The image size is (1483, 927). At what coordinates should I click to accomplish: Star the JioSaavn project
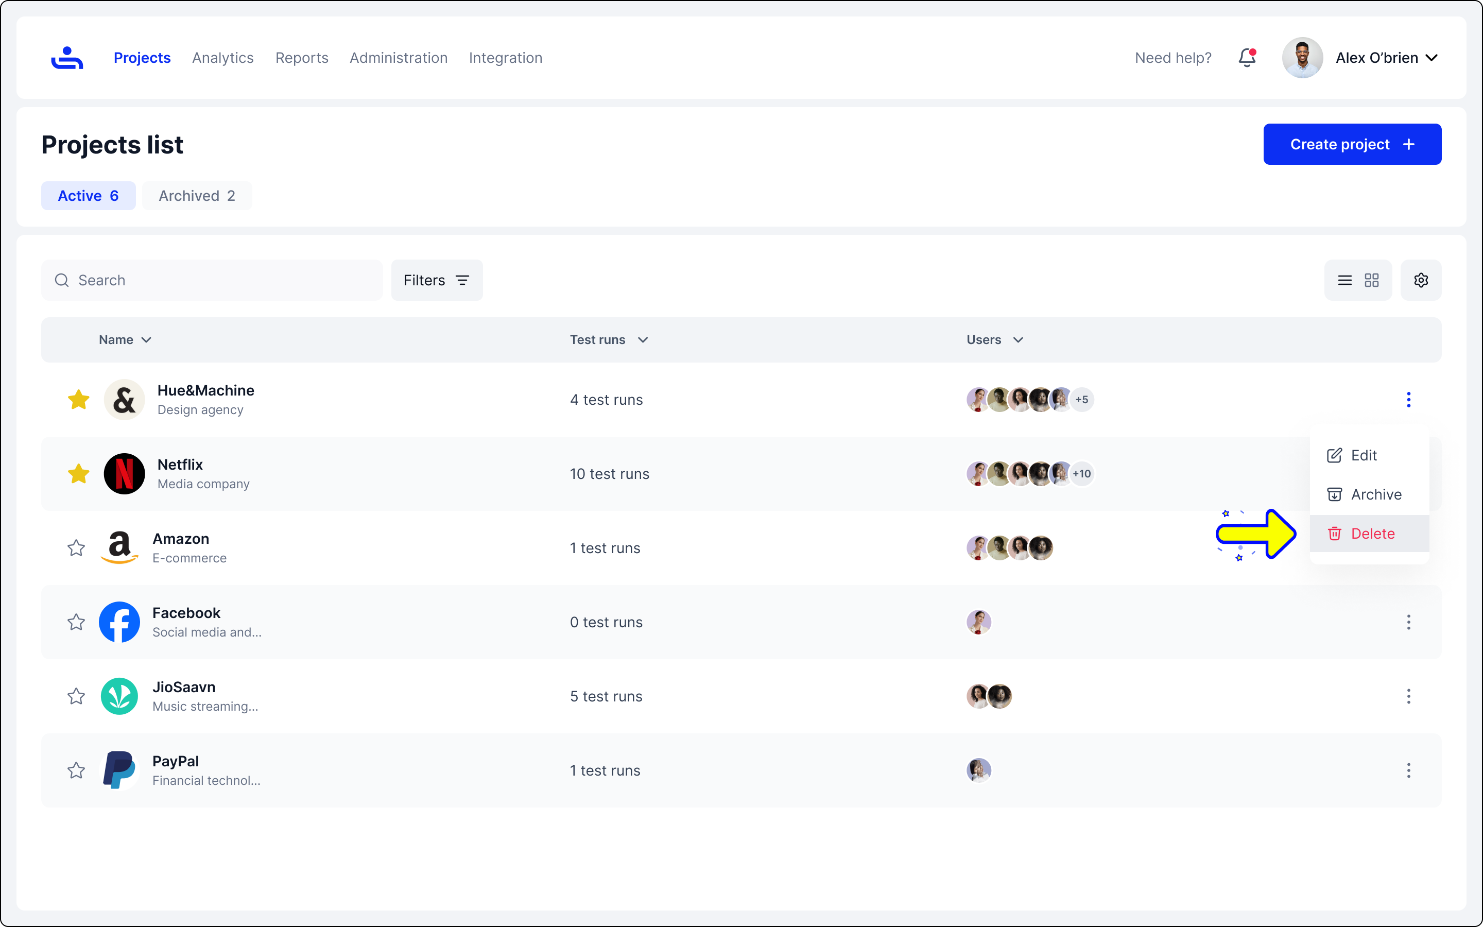point(76,696)
